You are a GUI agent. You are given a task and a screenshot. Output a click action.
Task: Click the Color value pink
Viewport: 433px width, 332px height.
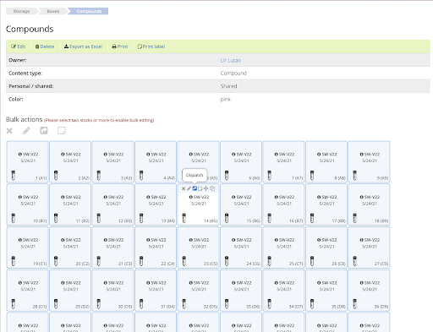point(226,100)
